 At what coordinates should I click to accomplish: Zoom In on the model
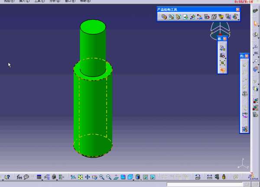pyautogui.click(x=102, y=177)
